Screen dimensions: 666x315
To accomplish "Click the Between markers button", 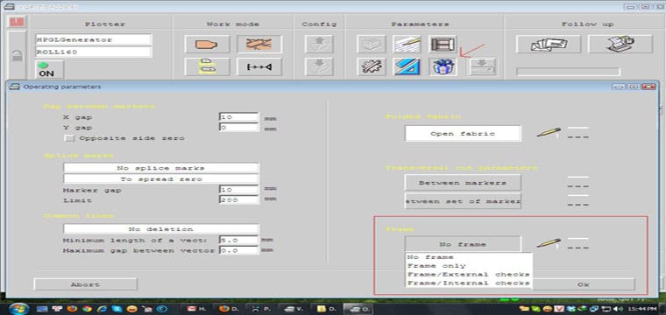I will [x=463, y=183].
